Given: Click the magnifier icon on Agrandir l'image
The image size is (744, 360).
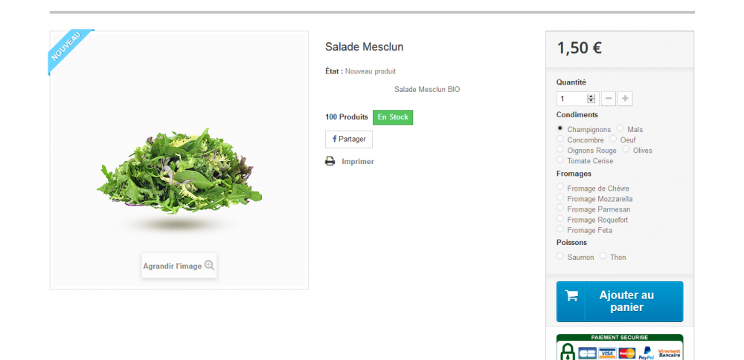Looking at the screenshot, I should 209,265.
